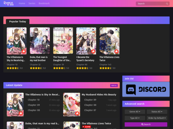This screenshot has height=129, width=173.
Task: Click Korean flag on Duke popular cover
Action: 47,30
